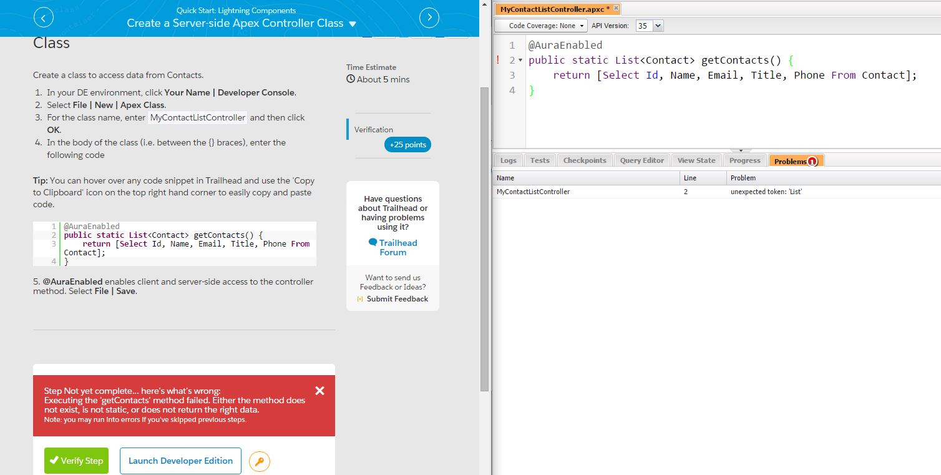Switch to the Logs tab

click(x=508, y=160)
